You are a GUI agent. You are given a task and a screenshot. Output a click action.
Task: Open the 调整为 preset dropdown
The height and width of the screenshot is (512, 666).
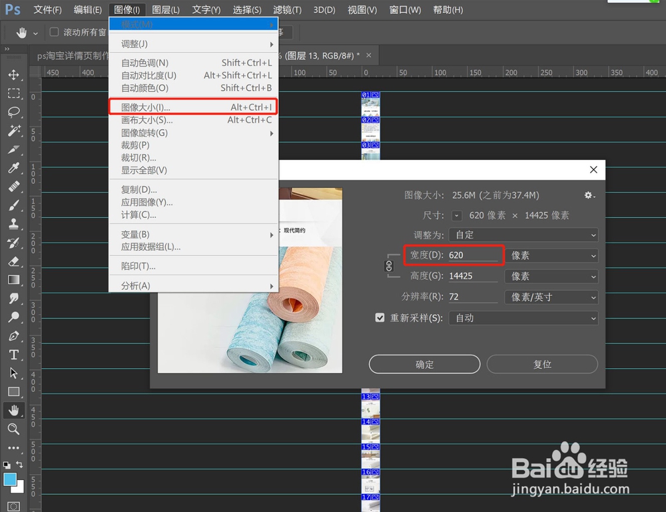pos(523,235)
